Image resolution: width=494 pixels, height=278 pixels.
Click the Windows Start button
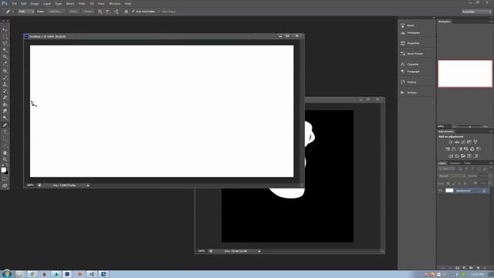pyautogui.click(x=6, y=274)
